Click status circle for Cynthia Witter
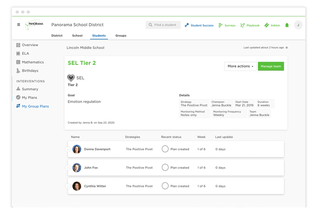The image size is (317, 217). click(x=165, y=186)
